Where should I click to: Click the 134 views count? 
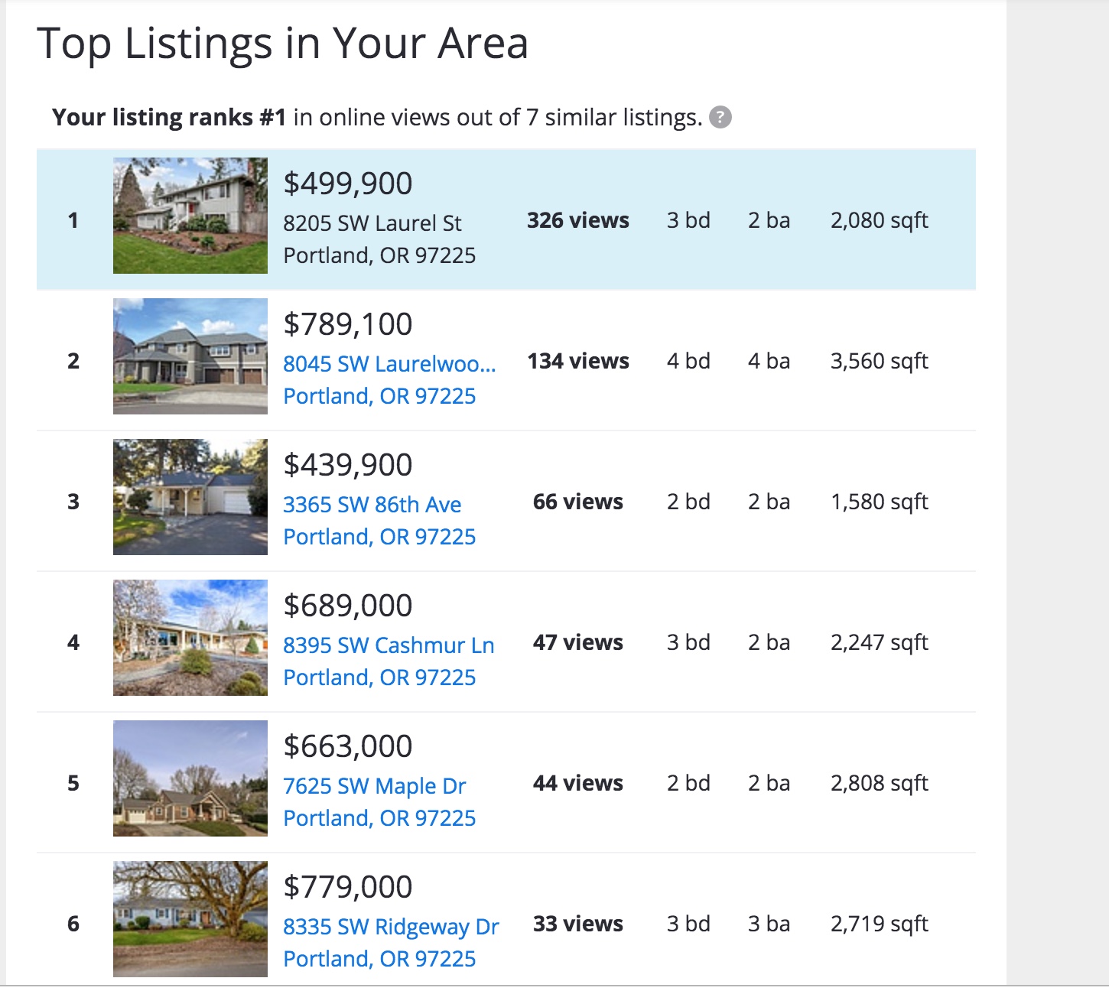coord(577,361)
